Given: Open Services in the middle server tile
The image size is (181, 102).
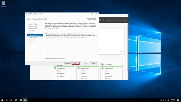Looking at the screenshot, I should tap(83, 74).
